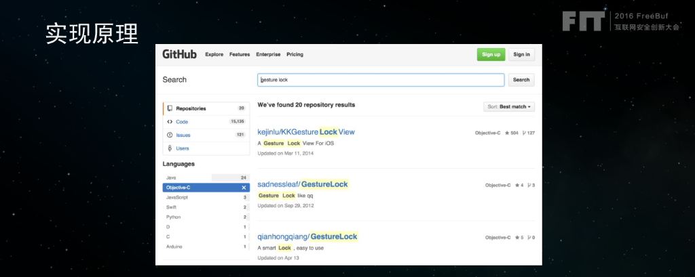Open qianhongqiang/GestureLock repository link
The width and height of the screenshot is (695, 277).
click(307, 236)
